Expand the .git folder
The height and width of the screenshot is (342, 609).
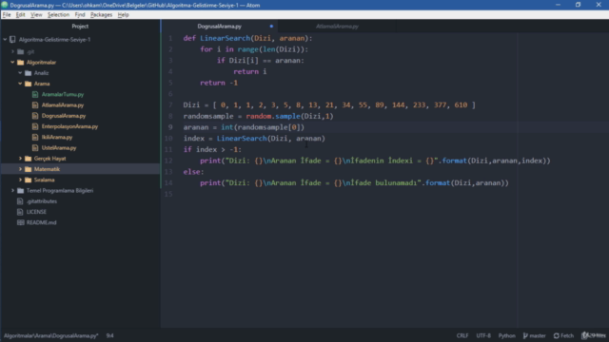pos(12,51)
